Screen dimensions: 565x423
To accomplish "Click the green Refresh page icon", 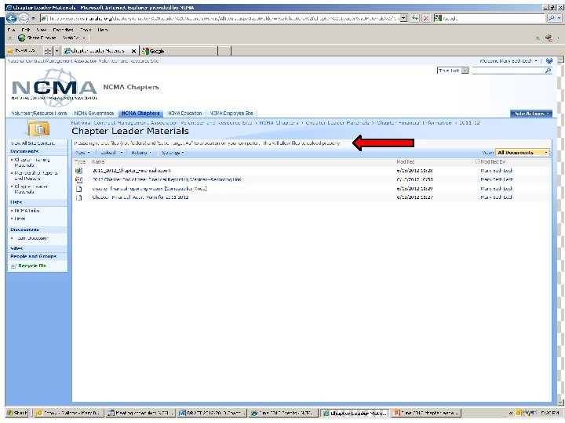I will pyautogui.click(x=415, y=18).
